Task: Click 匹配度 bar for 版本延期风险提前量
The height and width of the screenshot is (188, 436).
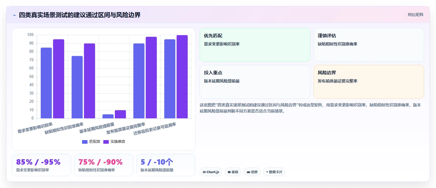Action: click(108, 116)
